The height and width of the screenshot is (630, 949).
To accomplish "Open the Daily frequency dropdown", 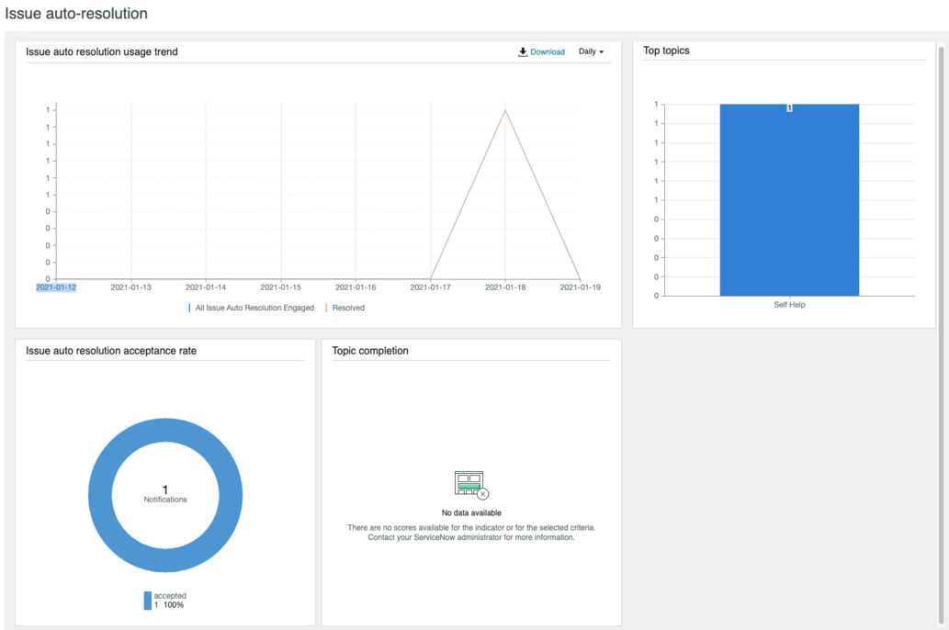I will coord(591,51).
